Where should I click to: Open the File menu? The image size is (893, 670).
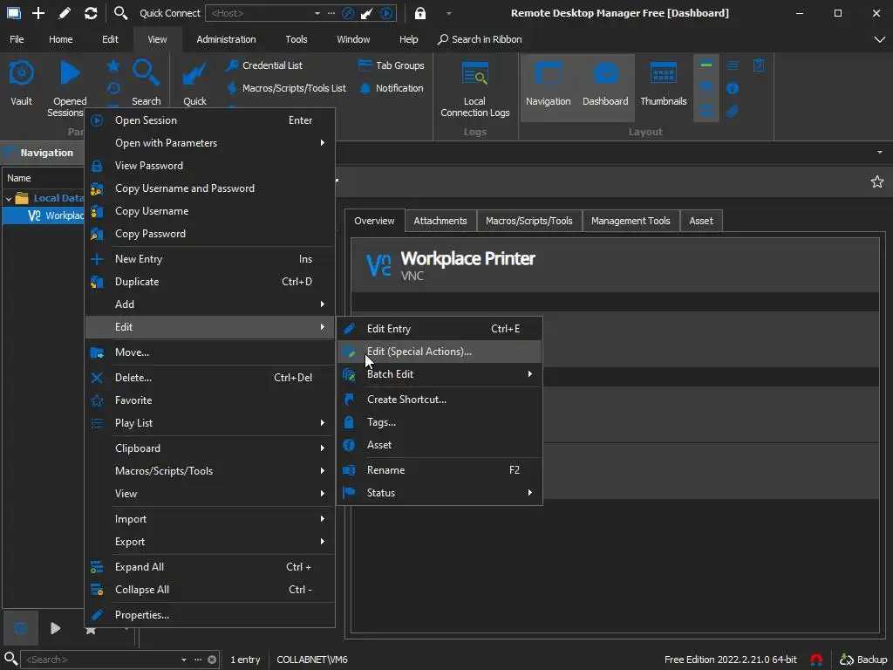[x=17, y=39]
